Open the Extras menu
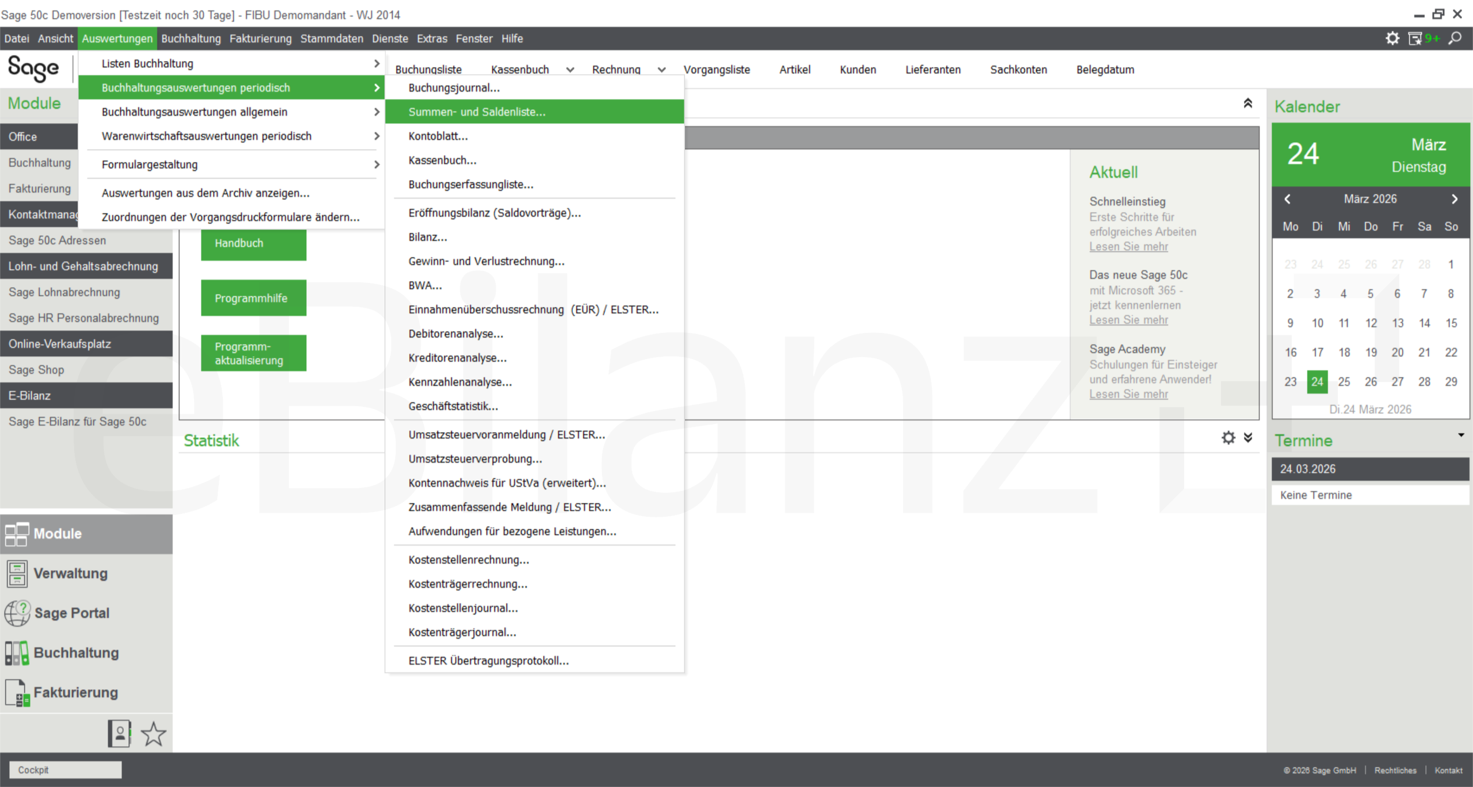This screenshot has height=787, width=1473. click(x=432, y=39)
